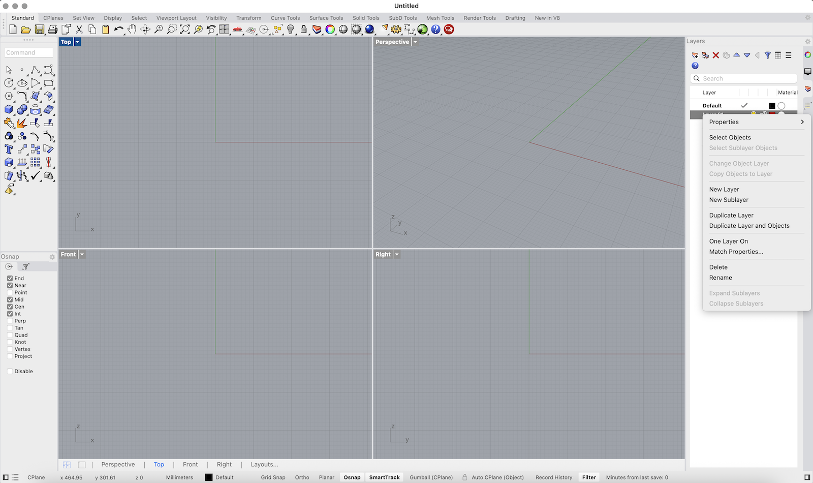Select the Rectangle tool in sidebar
813x483 pixels.
[x=48, y=83]
